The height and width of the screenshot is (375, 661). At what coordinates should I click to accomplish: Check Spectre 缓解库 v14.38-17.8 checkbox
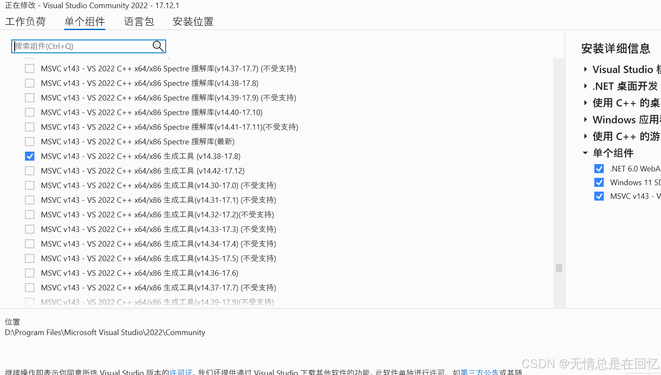pos(30,83)
